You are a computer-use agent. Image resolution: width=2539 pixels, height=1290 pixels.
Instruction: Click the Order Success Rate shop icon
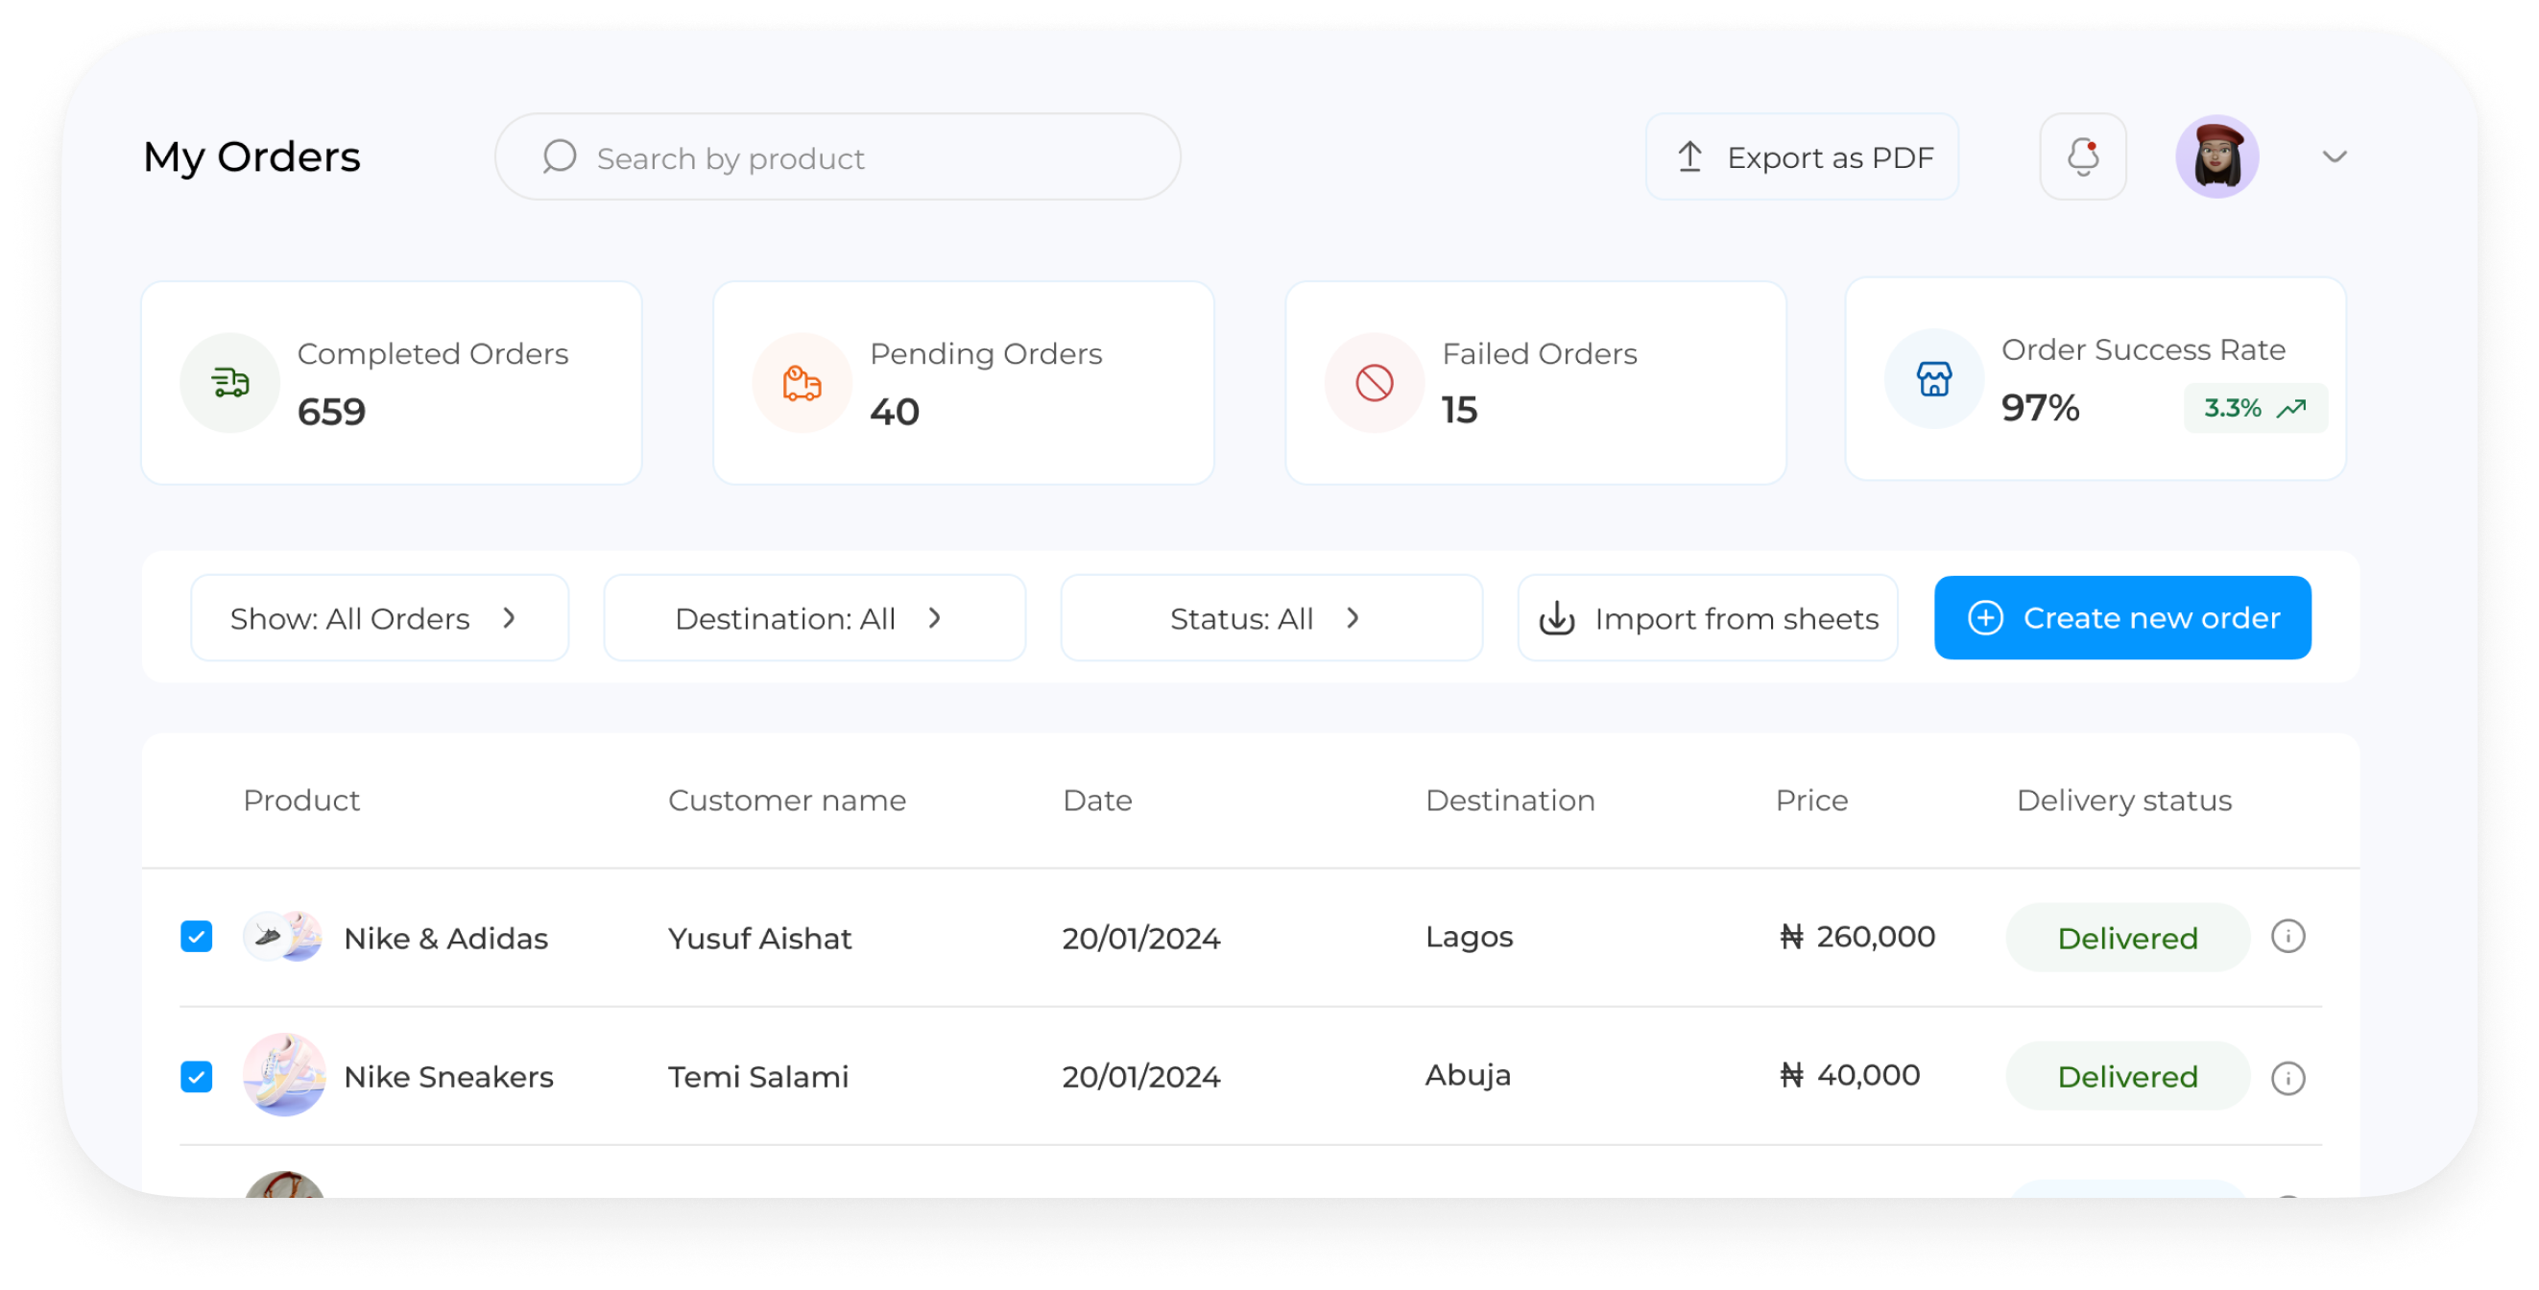1933,378
